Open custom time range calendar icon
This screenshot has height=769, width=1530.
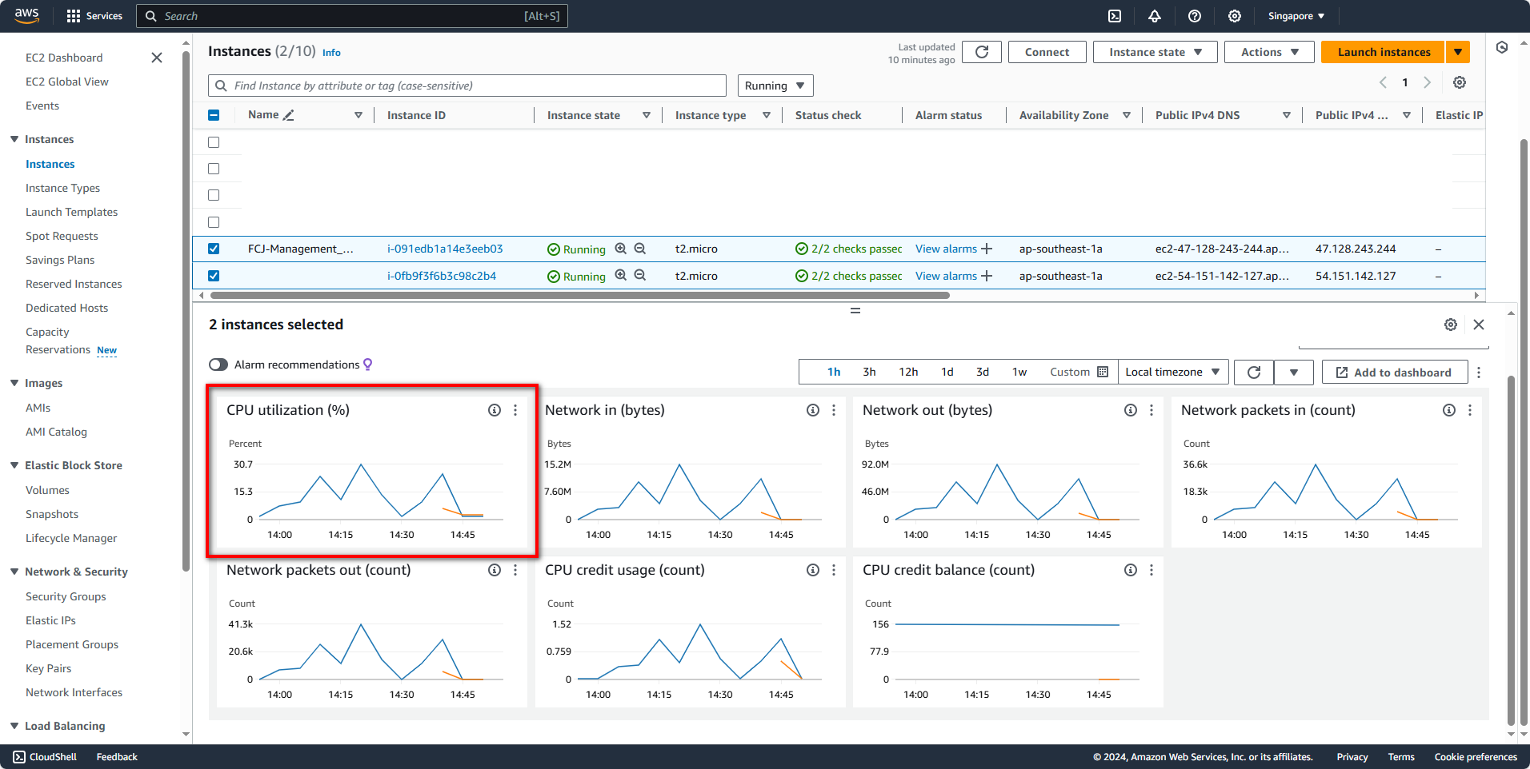click(1103, 372)
